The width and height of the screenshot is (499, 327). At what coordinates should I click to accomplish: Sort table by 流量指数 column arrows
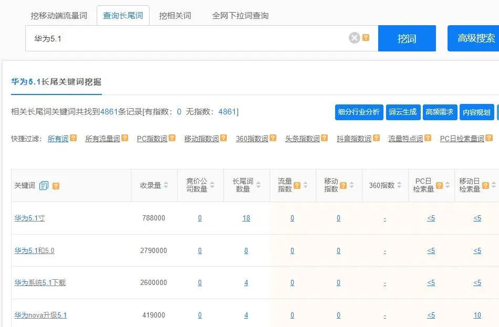(306, 185)
